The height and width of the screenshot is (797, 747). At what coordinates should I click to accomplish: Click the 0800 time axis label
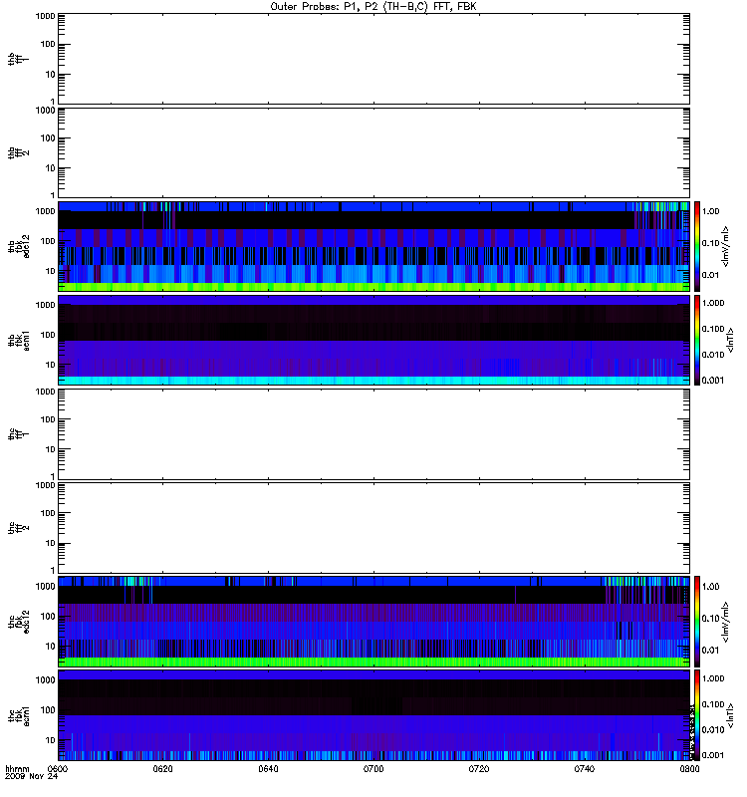689,768
